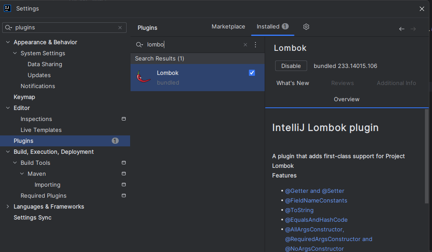Image resolution: width=432 pixels, height=252 pixels.
Task: Click the plugin search magnifier icon
Action: click(139, 45)
